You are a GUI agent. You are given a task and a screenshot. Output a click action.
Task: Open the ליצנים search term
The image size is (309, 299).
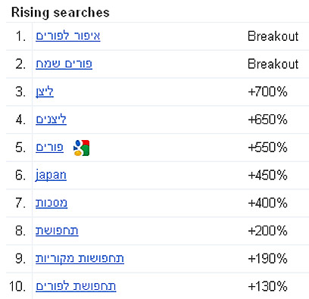(x=51, y=120)
